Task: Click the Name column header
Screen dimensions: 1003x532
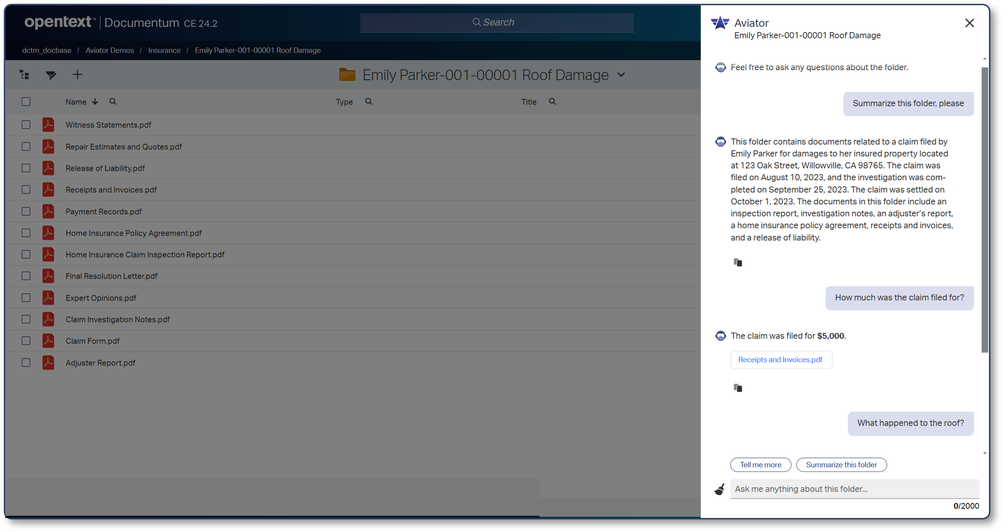Action: [76, 102]
